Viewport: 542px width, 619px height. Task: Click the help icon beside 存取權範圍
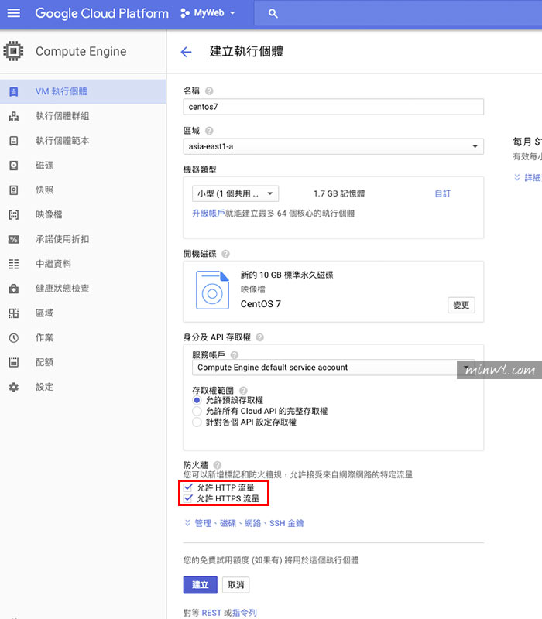point(243,391)
